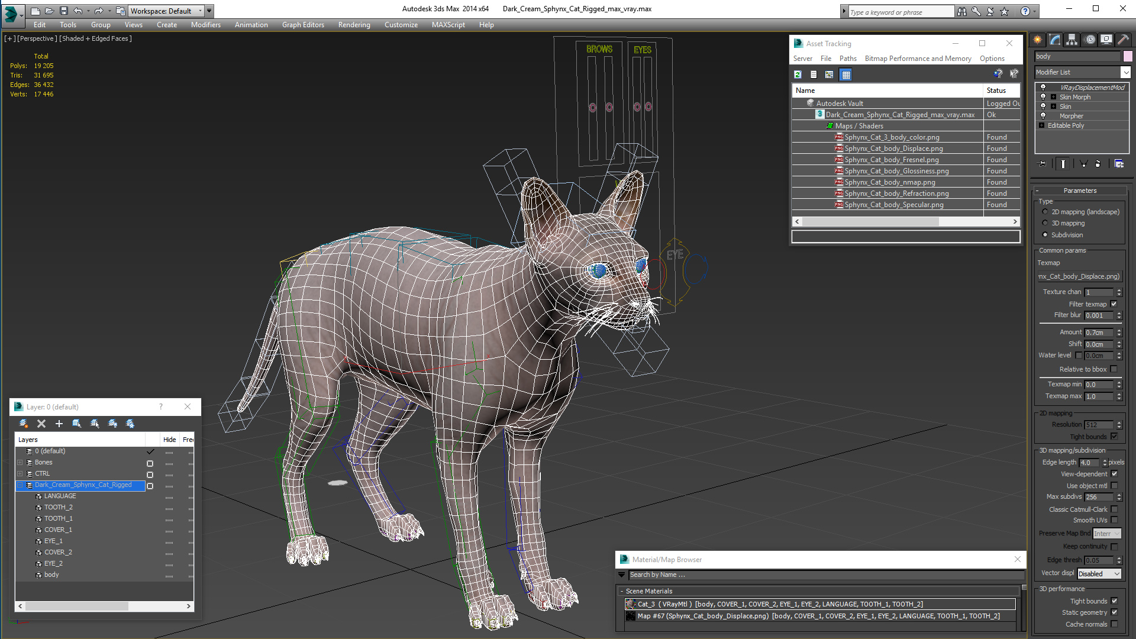Screen dimensions: 1136x639
Task: Collapse the Parameters rollout
Action: [x=1079, y=191]
